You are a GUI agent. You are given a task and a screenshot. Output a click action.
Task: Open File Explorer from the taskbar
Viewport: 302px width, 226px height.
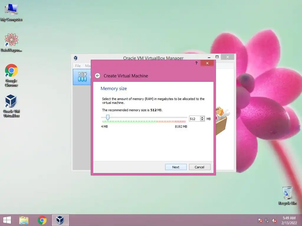point(24,220)
